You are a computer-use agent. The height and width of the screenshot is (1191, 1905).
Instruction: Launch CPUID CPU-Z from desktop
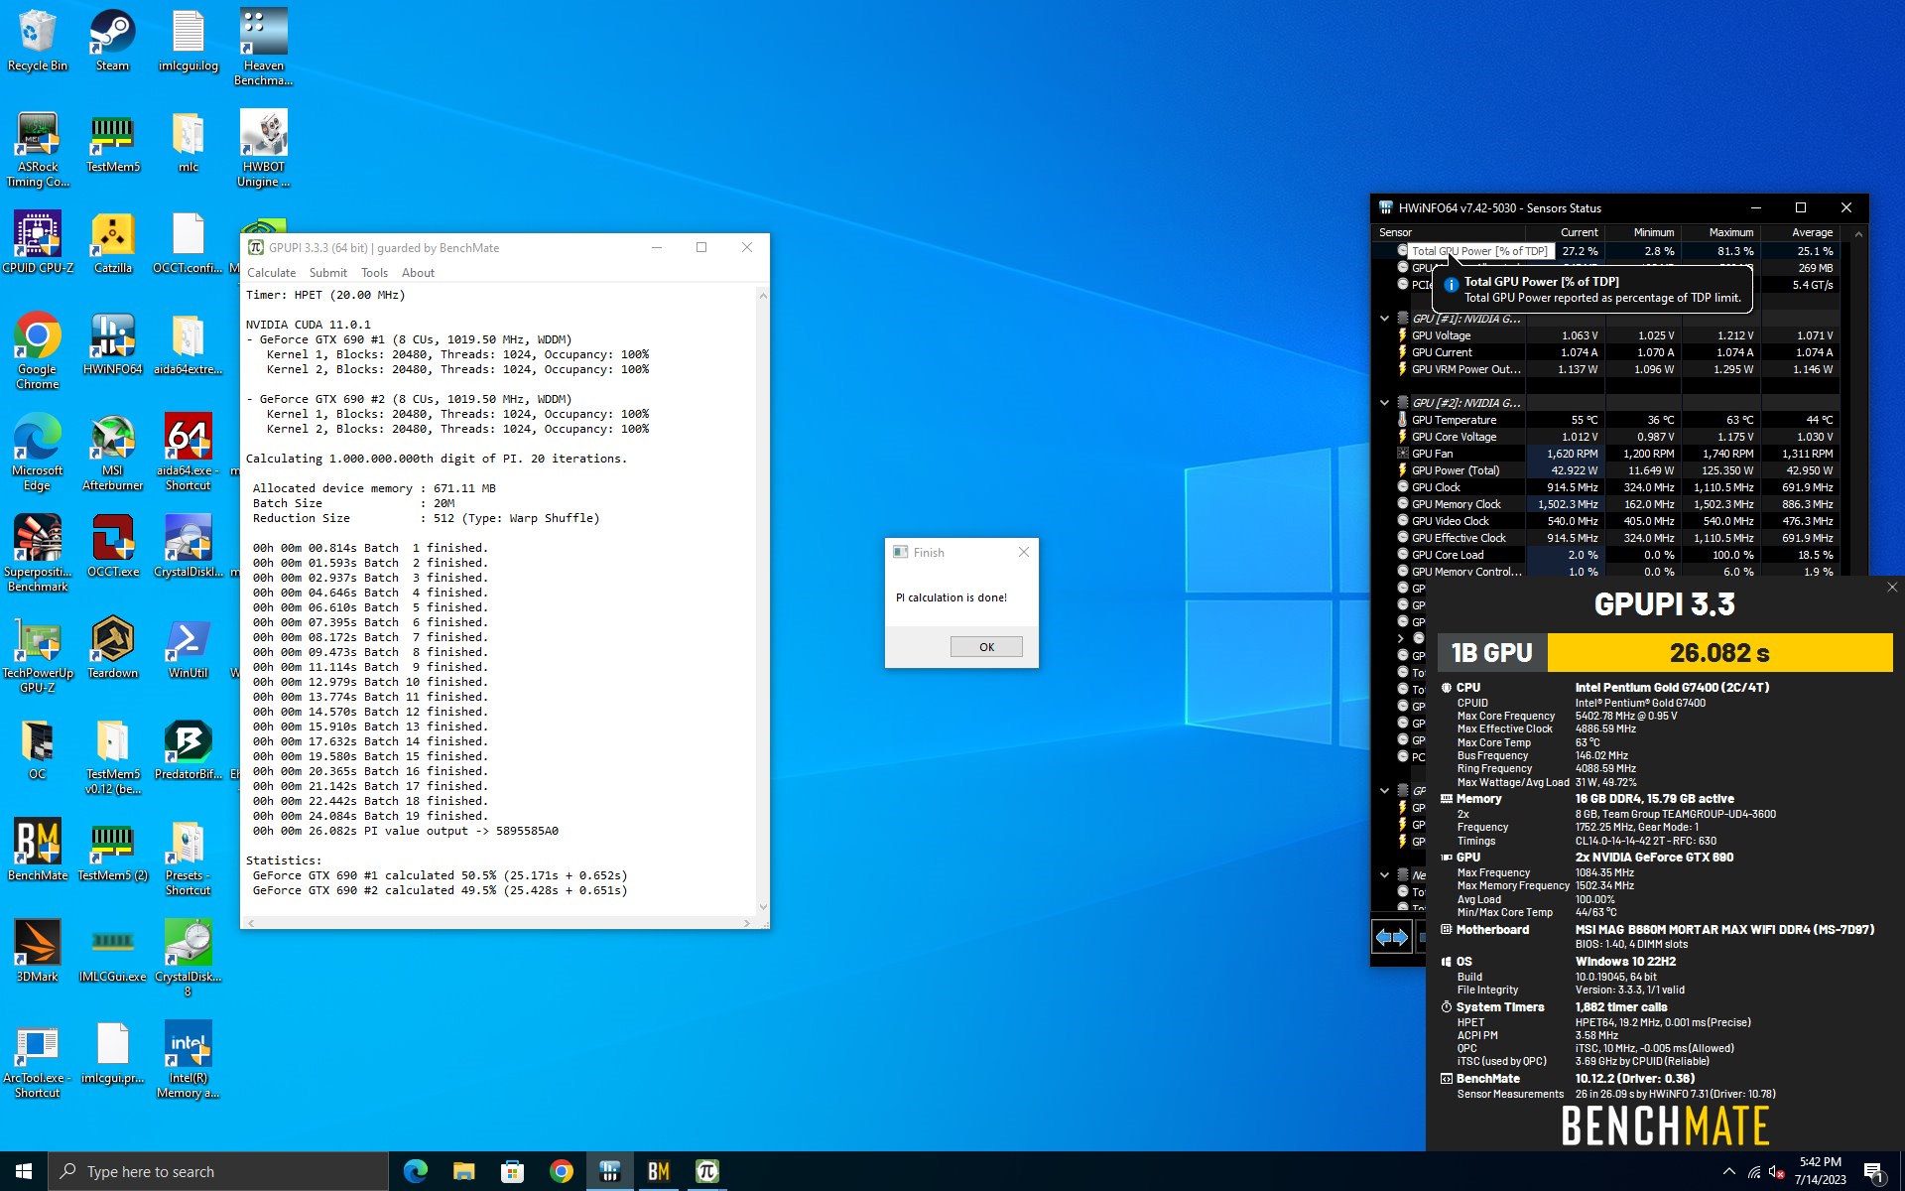tap(38, 242)
